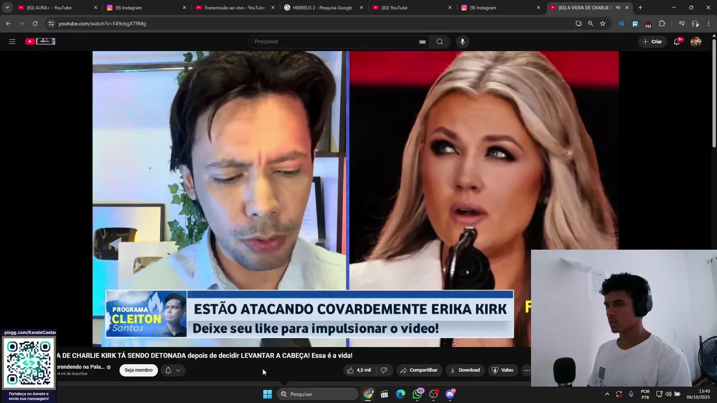Open the YouTube hamburger guide menu
Screen dimensions: 717x403
12,41
